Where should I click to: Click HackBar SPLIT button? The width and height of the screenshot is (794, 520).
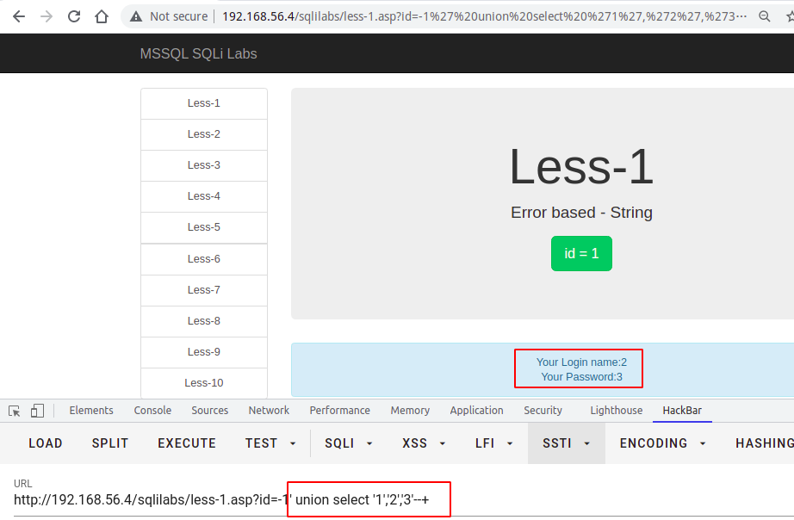[110, 443]
